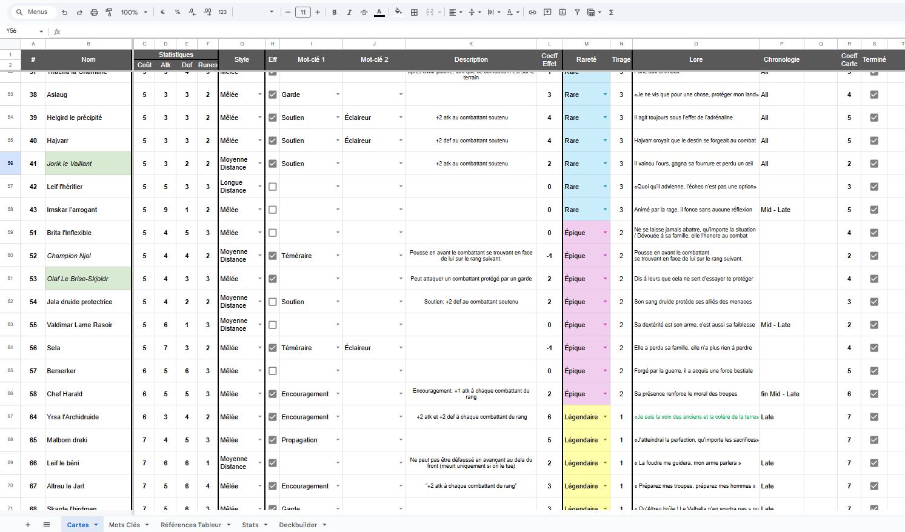Open the Rareté dropdown for Brita l'Inflexible
This screenshot has height=532, width=905.
(605, 233)
